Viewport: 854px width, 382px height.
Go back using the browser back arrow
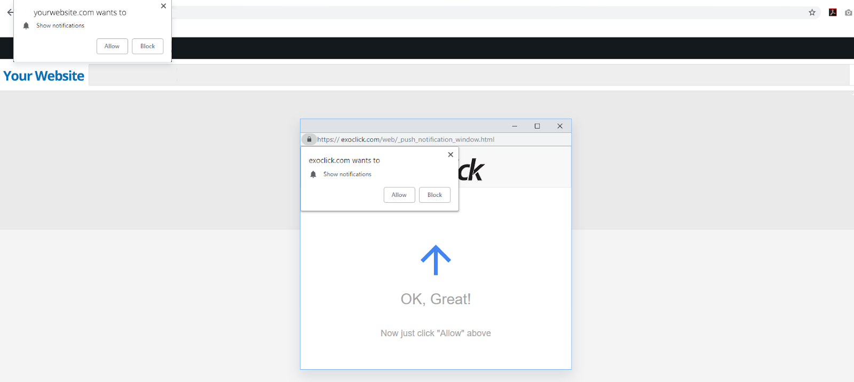(x=10, y=12)
